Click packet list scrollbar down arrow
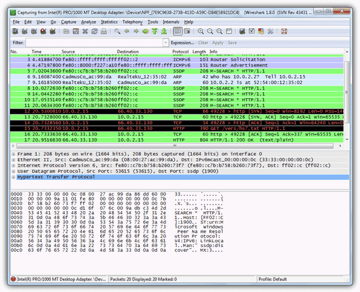Screen dimensions: 360x292 (347, 140)
